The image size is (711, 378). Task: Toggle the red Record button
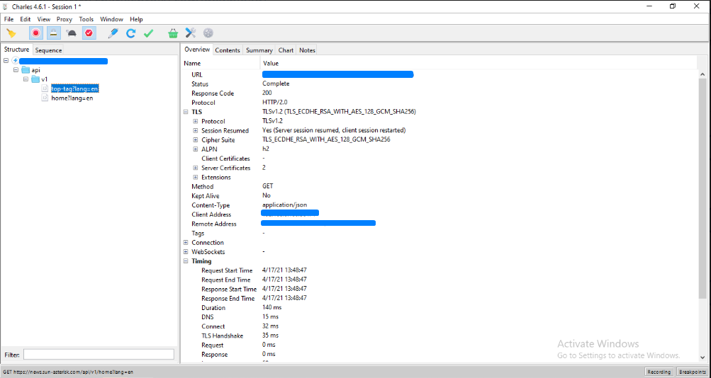click(x=36, y=33)
